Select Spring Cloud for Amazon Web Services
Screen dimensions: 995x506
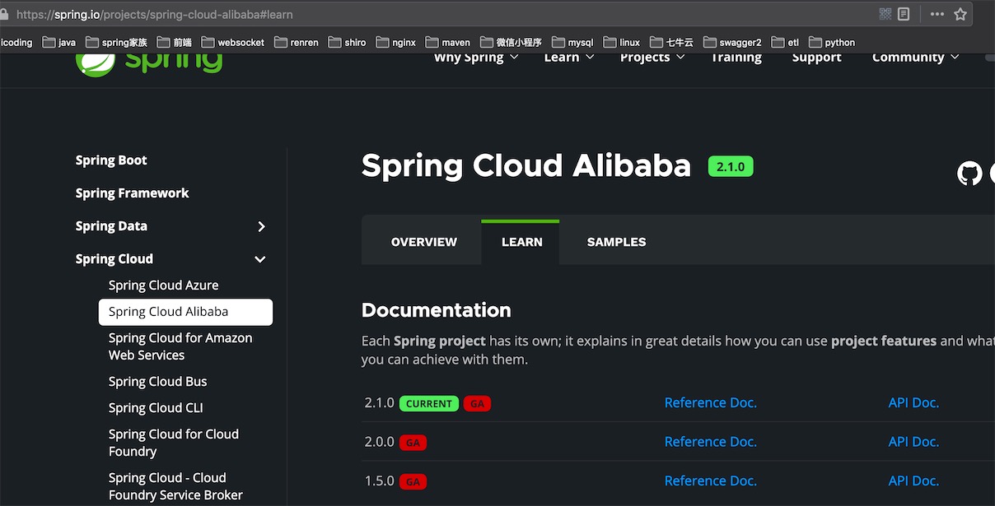(180, 346)
